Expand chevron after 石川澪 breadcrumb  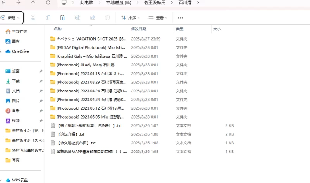198,3
